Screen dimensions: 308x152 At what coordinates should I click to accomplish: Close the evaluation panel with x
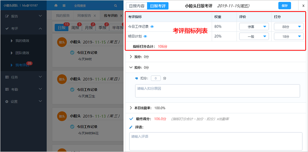303,6
